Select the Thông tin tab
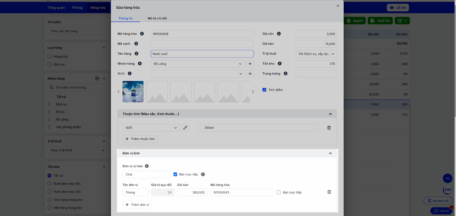456x216 pixels. [x=125, y=18]
